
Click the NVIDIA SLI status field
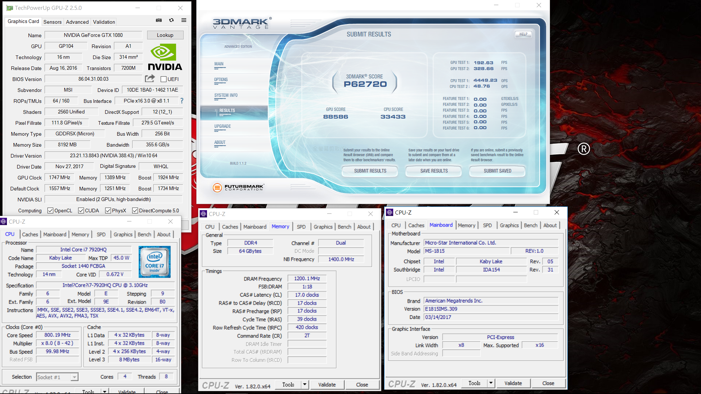(113, 199)
